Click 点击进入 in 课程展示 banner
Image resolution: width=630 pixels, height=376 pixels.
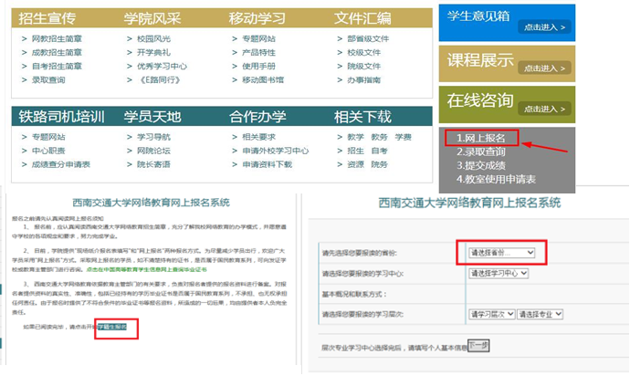coord(544,68)
